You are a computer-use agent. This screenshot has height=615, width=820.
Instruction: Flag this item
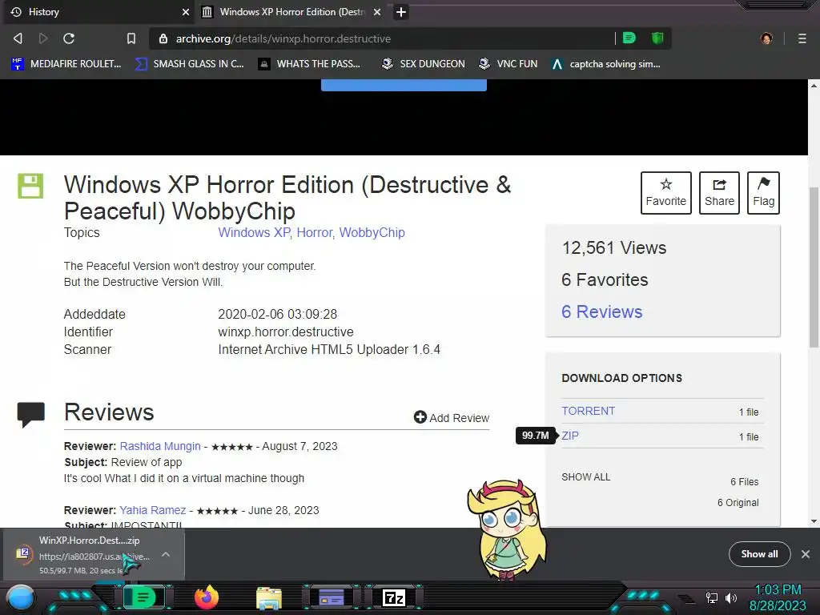coord(763,193)
